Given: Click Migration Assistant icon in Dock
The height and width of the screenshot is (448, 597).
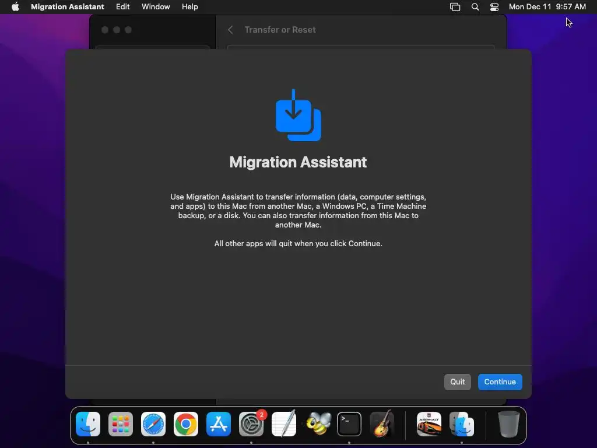Looking at the screenshot, I should [x=462, y=424].
